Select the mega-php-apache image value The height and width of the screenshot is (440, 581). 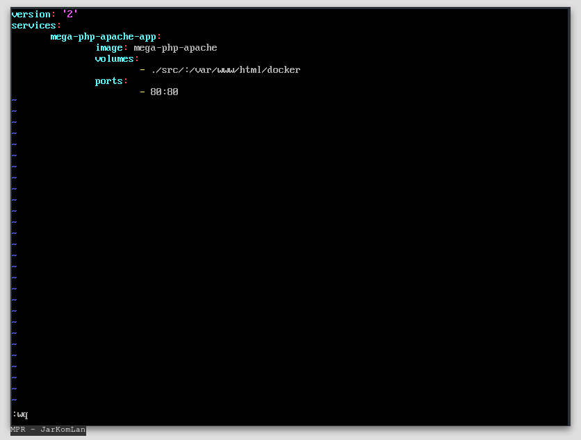176,47
